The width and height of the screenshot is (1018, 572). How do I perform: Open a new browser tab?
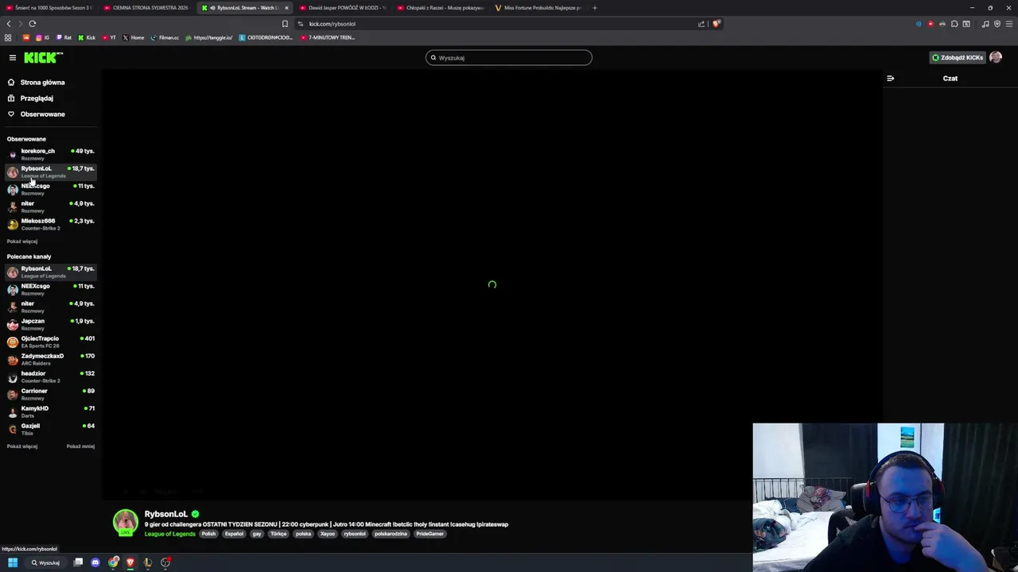[595, 8]
